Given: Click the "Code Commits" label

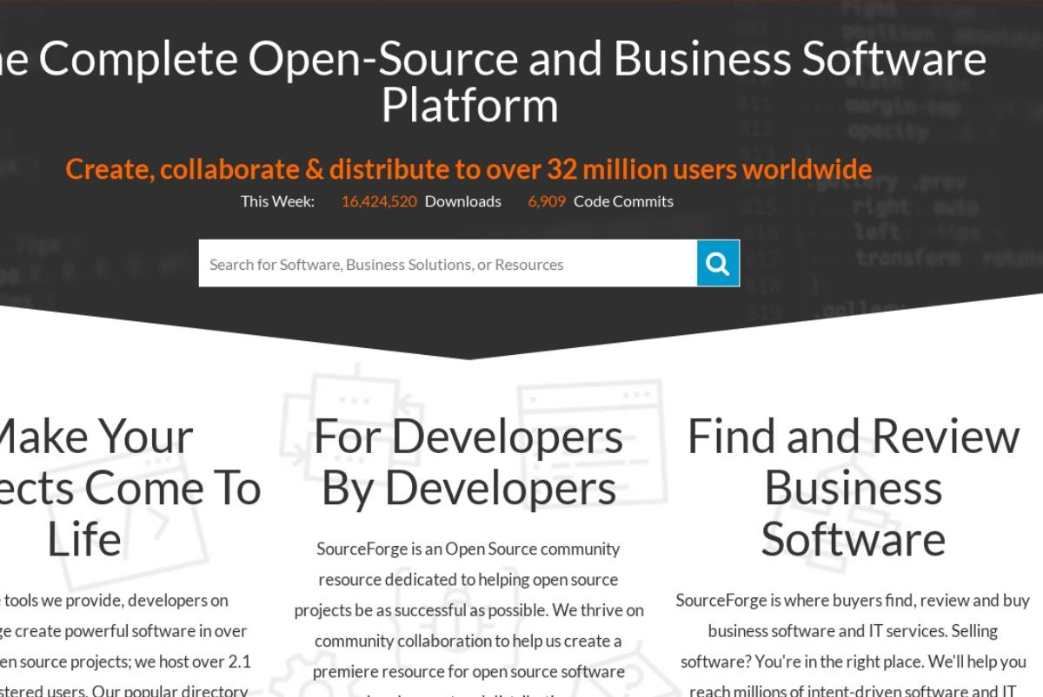Looking at the screenshot, I should (623, 201).
